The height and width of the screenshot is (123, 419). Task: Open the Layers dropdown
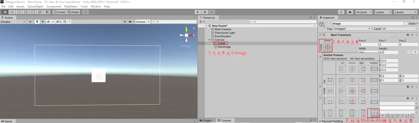(383, 12)
